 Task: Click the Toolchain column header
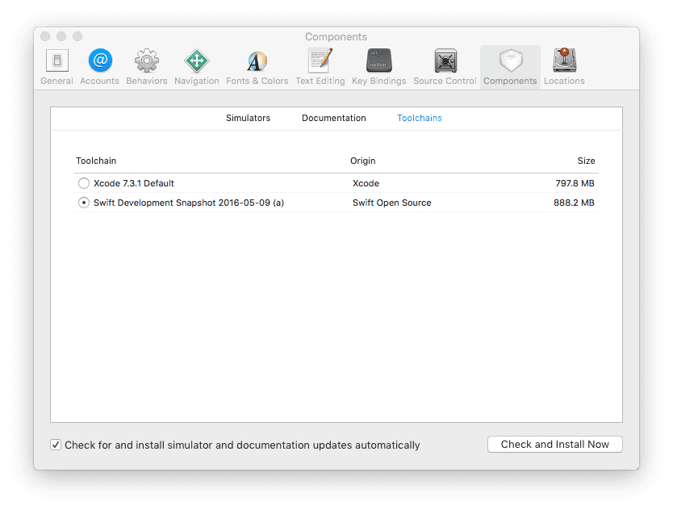point(96,161)
